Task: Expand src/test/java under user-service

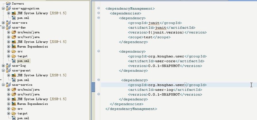Action: 9,94
